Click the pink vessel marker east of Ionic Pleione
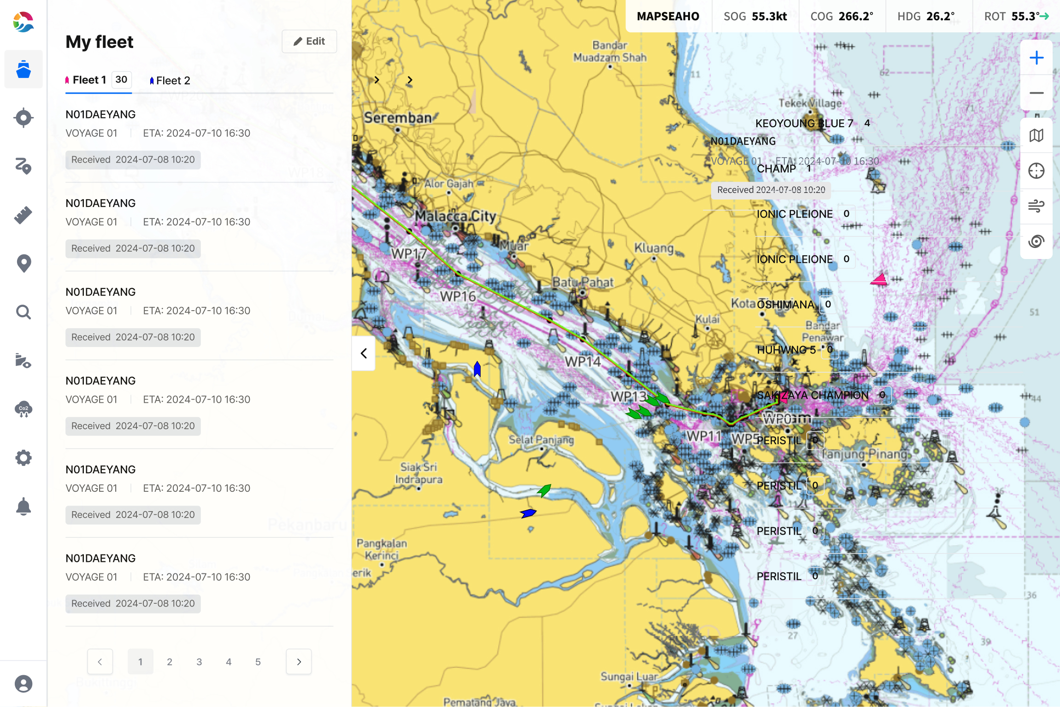 coord(879,279)
